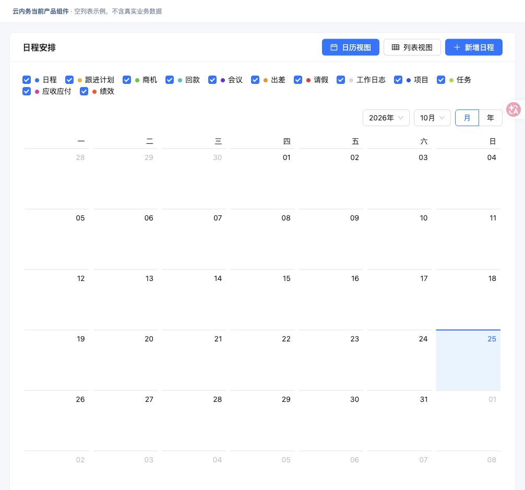The width and height of the screenshot is (525, 490).
Task: Uncheck the 应收应付 checkbox
Action: pos(27,91)
